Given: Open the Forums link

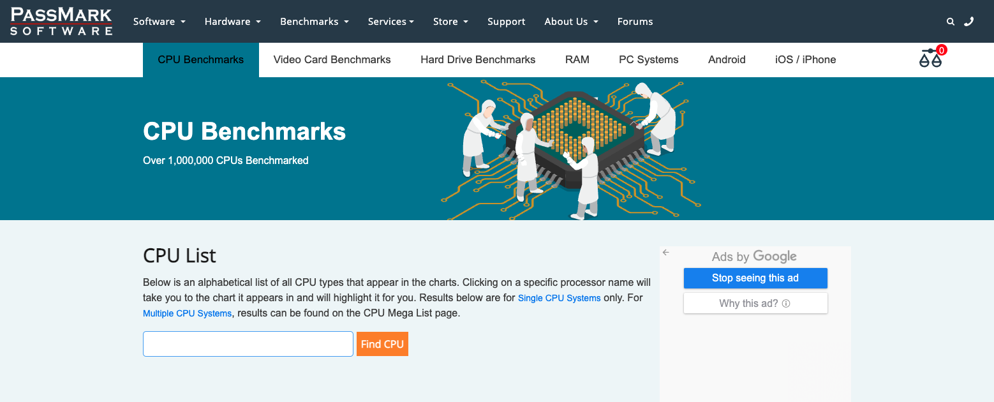Looking at the screenshot, I should (635, 22).
